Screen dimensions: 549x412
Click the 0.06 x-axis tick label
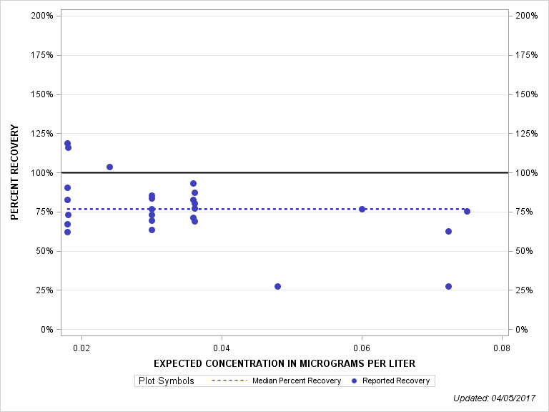[362, 348]
